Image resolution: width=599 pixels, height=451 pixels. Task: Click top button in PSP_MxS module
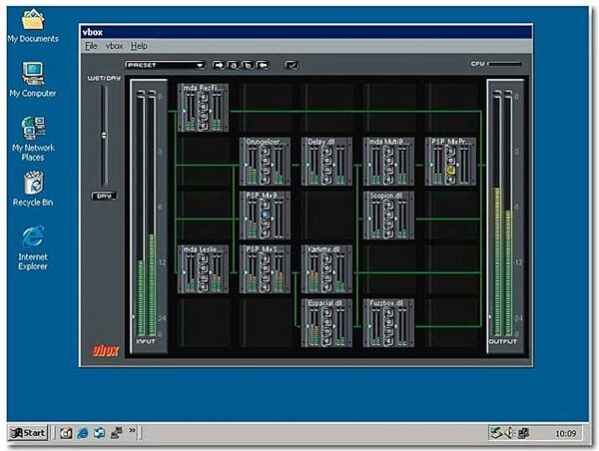[x=266, y=259]
